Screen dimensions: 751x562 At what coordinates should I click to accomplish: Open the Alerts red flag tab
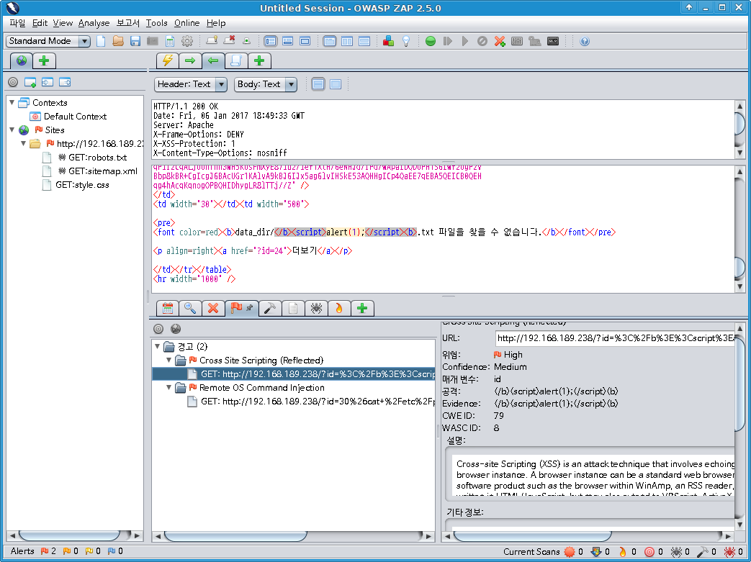tap(241, 308)
